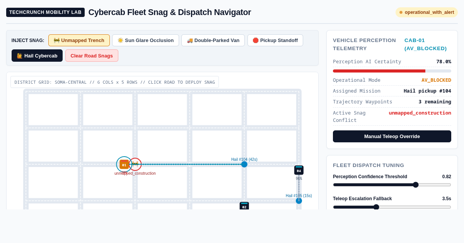Click the Perception AI Certainty progress bar
Image resolution: width=464 pixels, height=243 pixels.
coord(392,71)
